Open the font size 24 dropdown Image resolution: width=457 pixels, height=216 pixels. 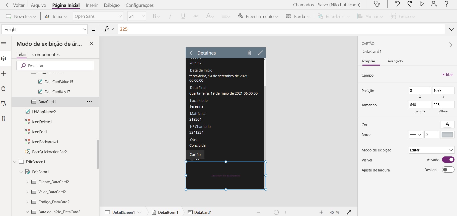point(137,16)
